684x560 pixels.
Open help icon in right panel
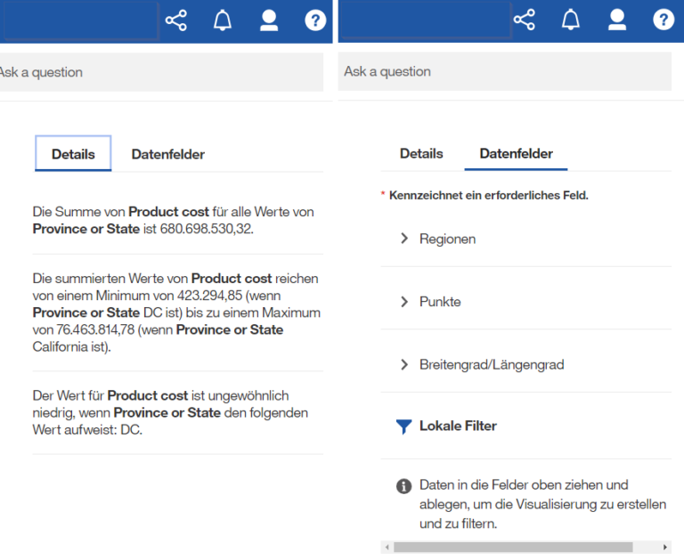[x=664, y=20]
